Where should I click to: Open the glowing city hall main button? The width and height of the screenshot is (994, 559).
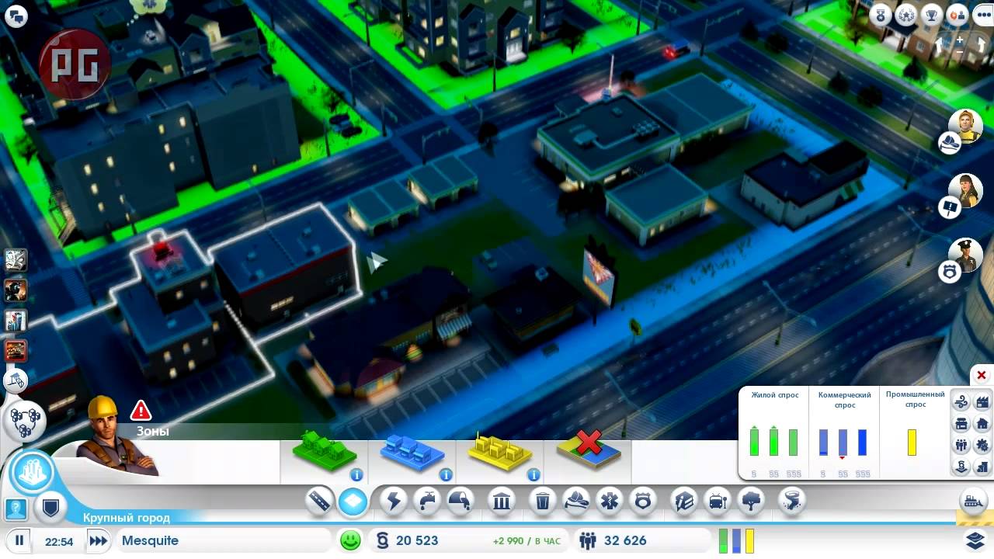32,471
